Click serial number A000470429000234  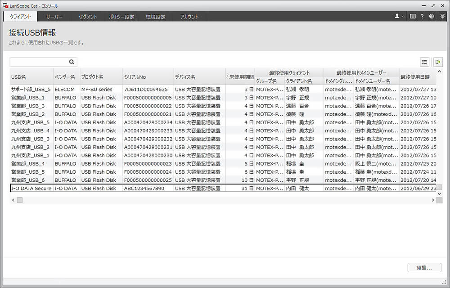(x=148, y=122)
